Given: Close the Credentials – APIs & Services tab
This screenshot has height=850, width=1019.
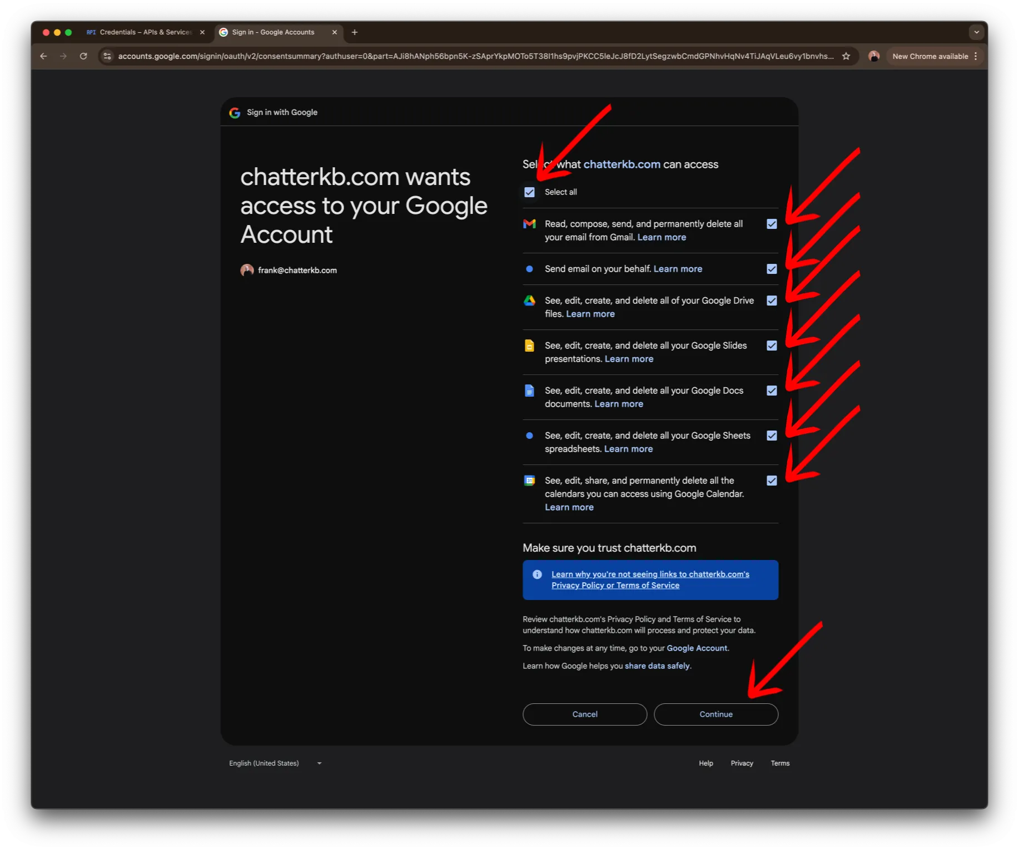Looking at the screenshot, I should tap(202, 32).
